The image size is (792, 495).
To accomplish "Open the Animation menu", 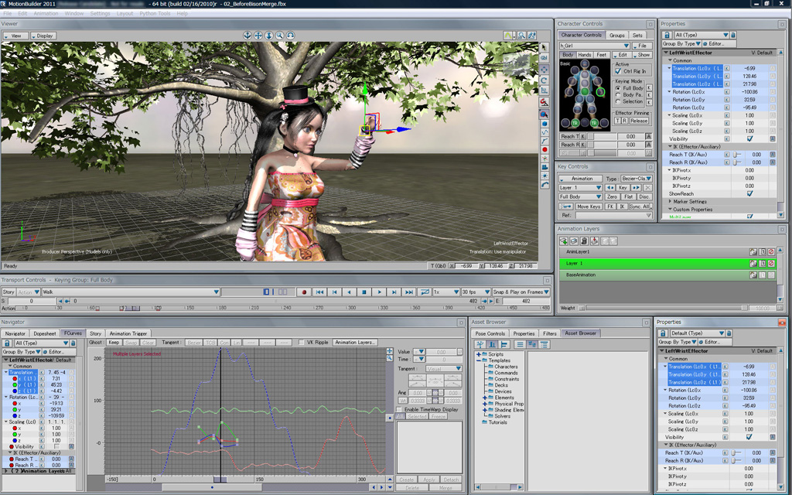I will [x=46, y=13].
